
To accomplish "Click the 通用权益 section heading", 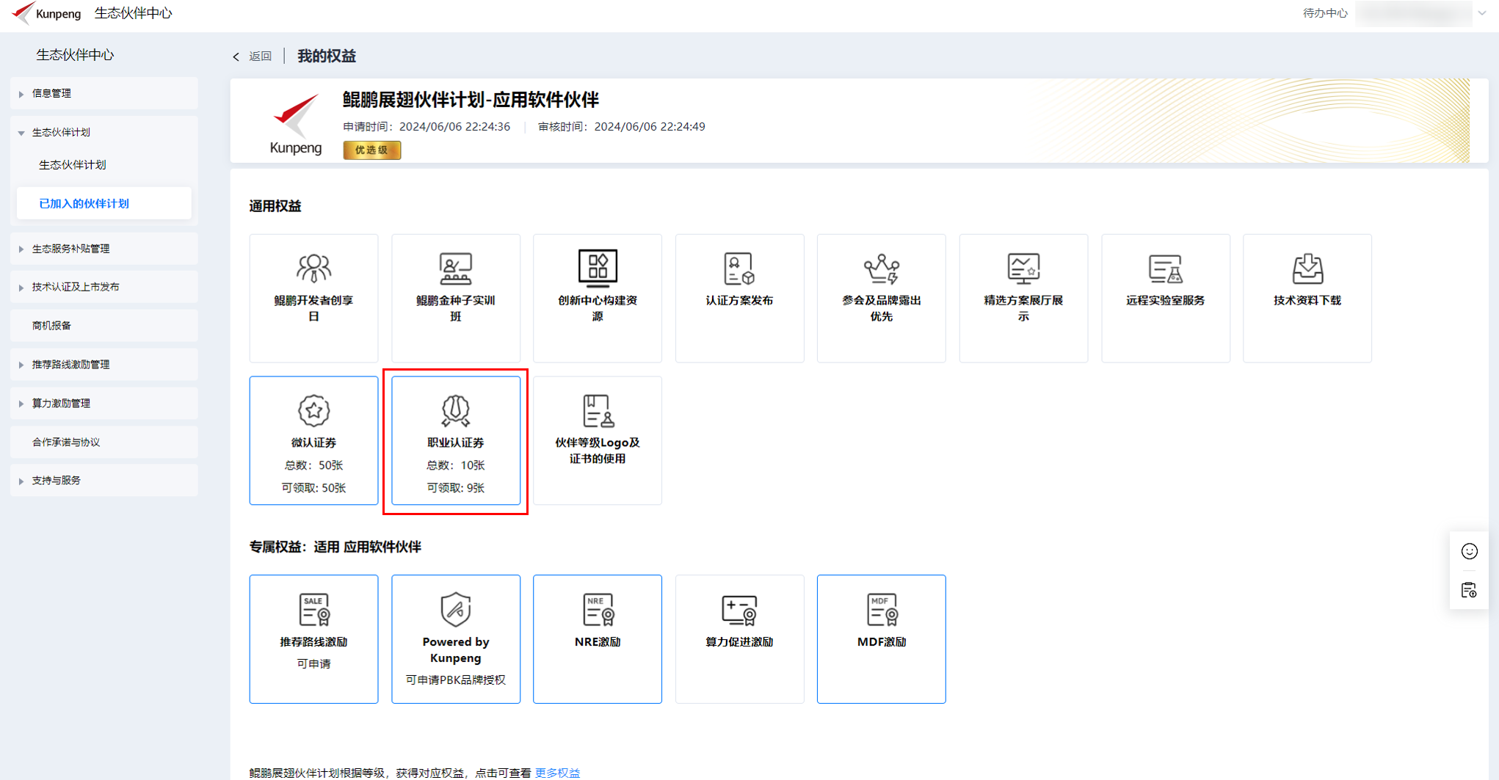I will (x=275, y=206).
